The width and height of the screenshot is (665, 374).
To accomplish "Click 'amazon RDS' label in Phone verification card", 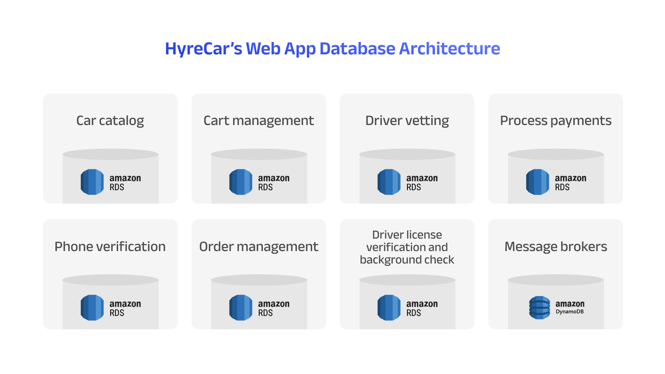I will point(125,308).
